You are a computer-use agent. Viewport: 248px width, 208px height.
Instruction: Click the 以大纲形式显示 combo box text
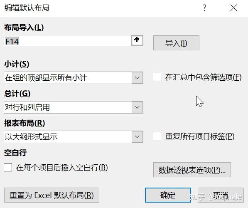pyautogui.click(x=31, y=137)
